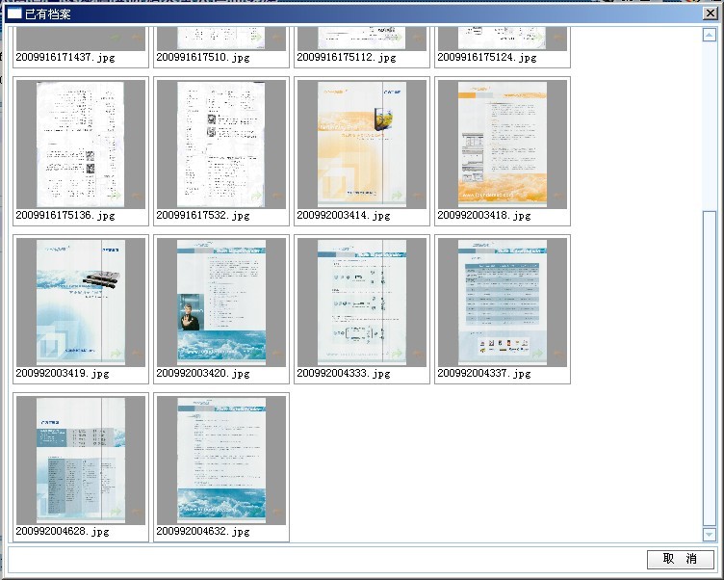Screen dimensions: 724x580
Task: Click the scrollbar up arrow
Action: [710, 35]
